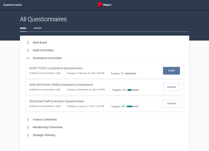
Task: Select the Strategic Planning group label
Action: tap(44, 135)
